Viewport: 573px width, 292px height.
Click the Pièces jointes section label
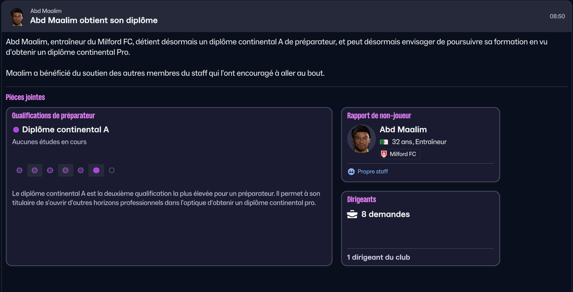tap(25, 97)
